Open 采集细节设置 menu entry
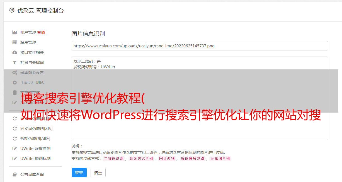The height and width of the screenshot is (182, 342). coord(32,72)
